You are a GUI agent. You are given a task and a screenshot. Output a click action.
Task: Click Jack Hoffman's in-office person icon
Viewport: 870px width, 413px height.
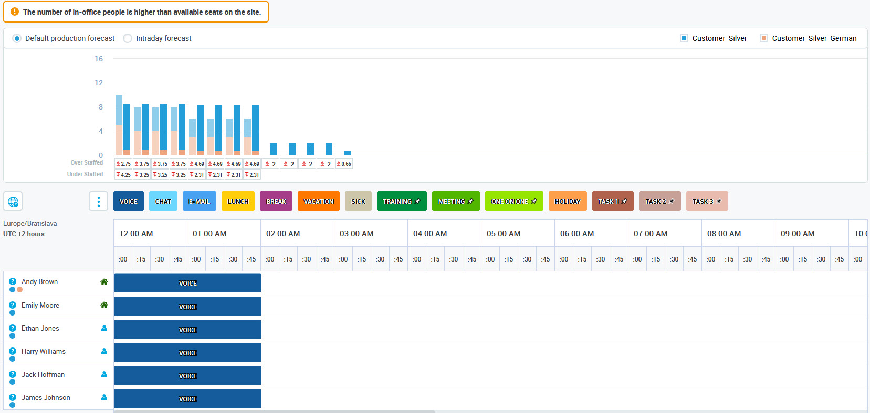pos(104,374)
